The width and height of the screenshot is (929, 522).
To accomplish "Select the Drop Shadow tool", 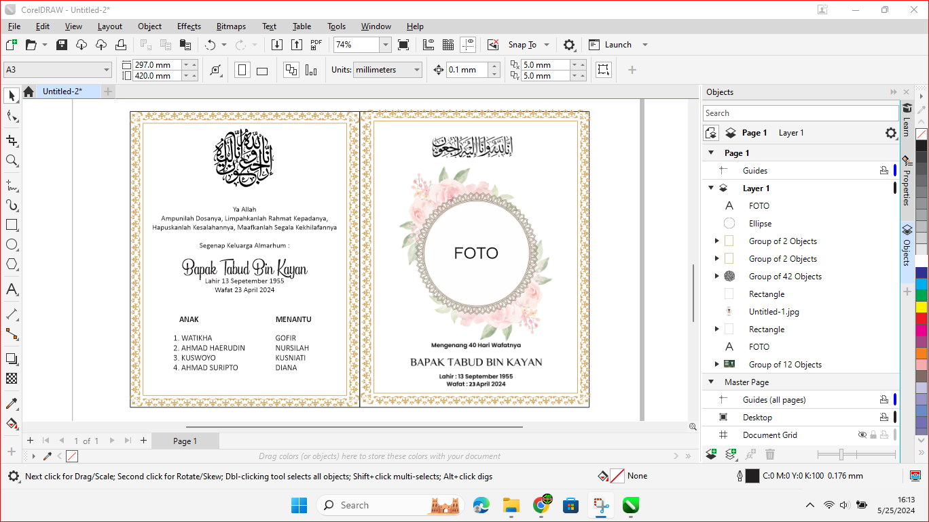I will pyautogui.click(x=12, y=359).
